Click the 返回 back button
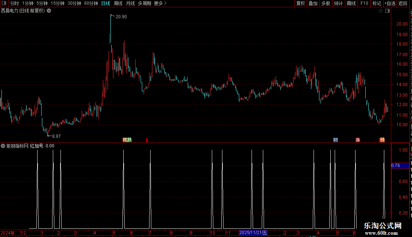 point(403,3)
